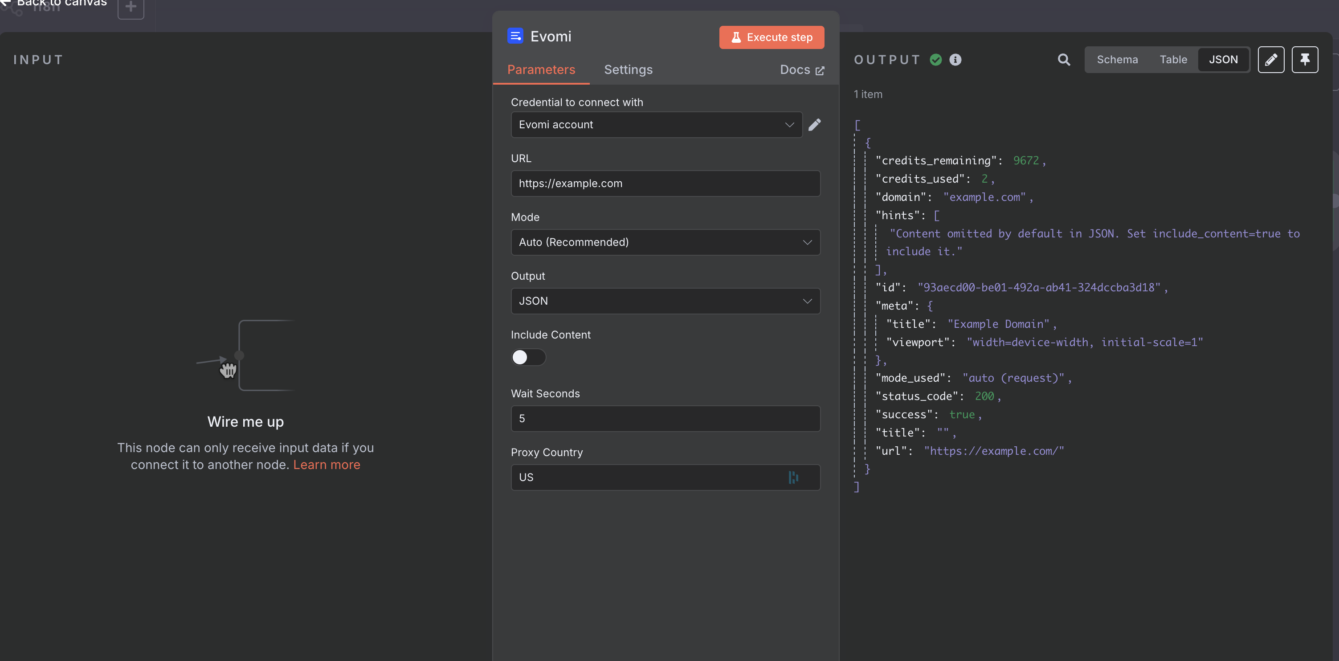Screen dimensions: 1339x661
Task: Click the viewport value string
Action: 1085,342
